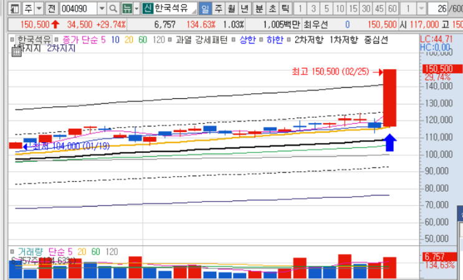Click the tall red limit-up candle
This screenshot has width=463, height=280.
pos(389,98)
